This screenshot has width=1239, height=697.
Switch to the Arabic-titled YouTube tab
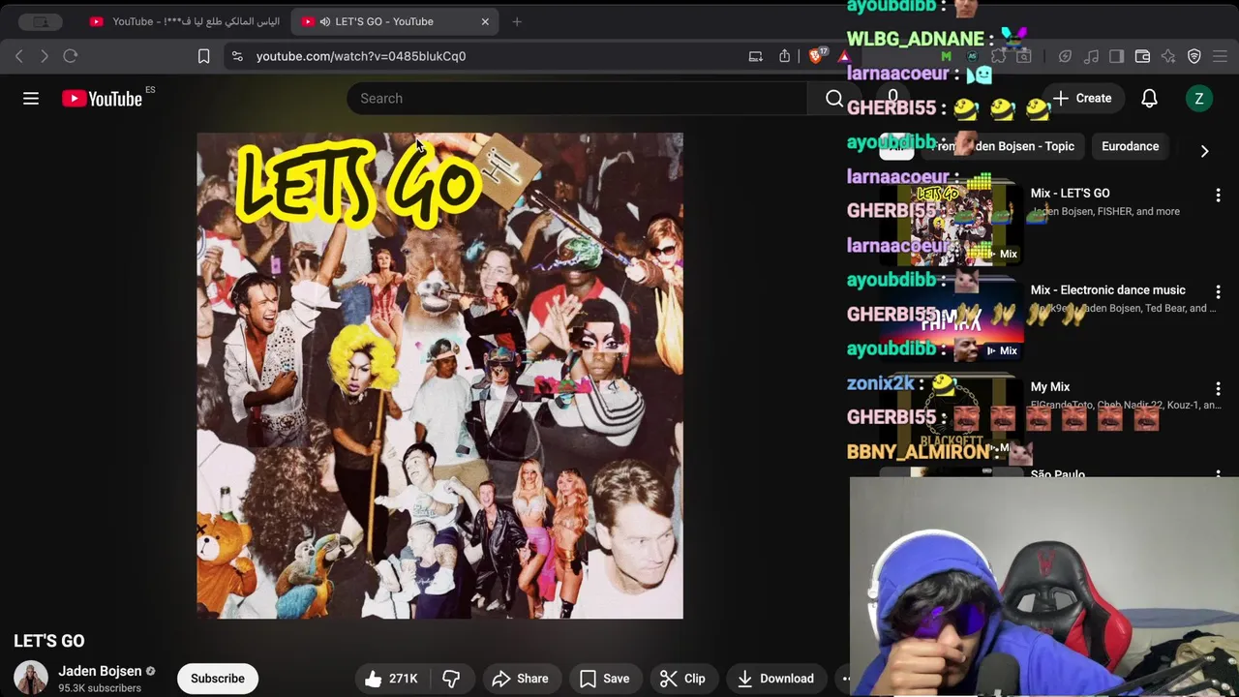(x=185, y=21)
